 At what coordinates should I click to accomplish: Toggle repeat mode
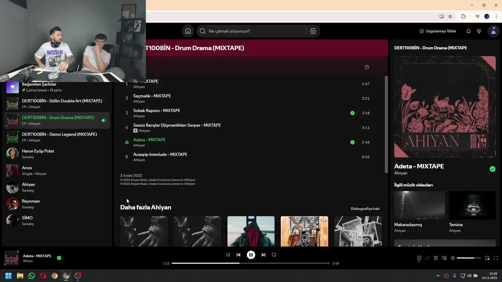pyautogui.click(x=274, y=255)
